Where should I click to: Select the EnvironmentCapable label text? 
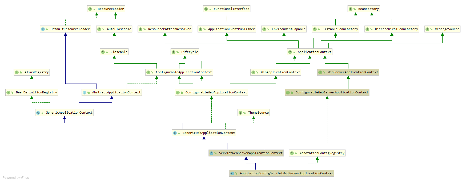tap(289, 29)
